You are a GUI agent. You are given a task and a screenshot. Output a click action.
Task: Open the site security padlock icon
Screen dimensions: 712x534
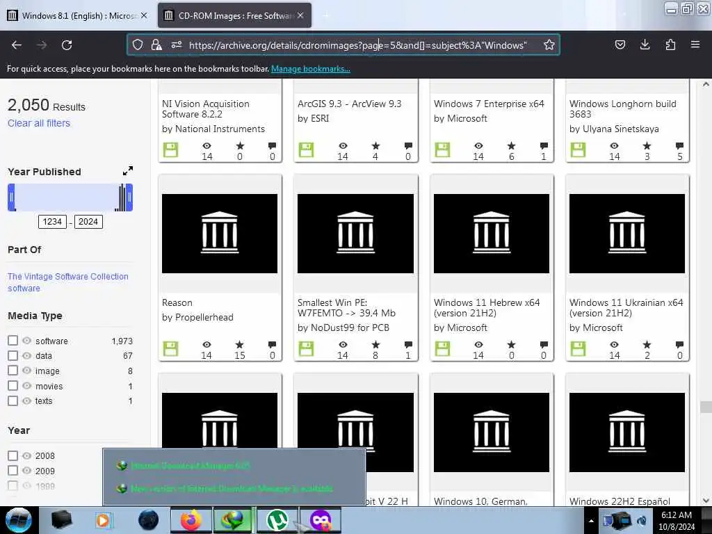click(x=156, y=44)
